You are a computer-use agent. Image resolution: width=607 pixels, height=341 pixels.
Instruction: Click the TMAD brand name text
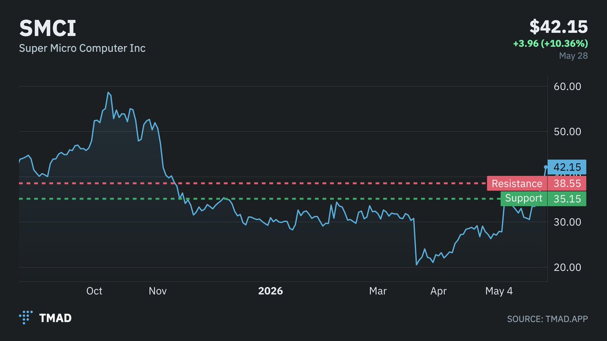tap(56, 318)
